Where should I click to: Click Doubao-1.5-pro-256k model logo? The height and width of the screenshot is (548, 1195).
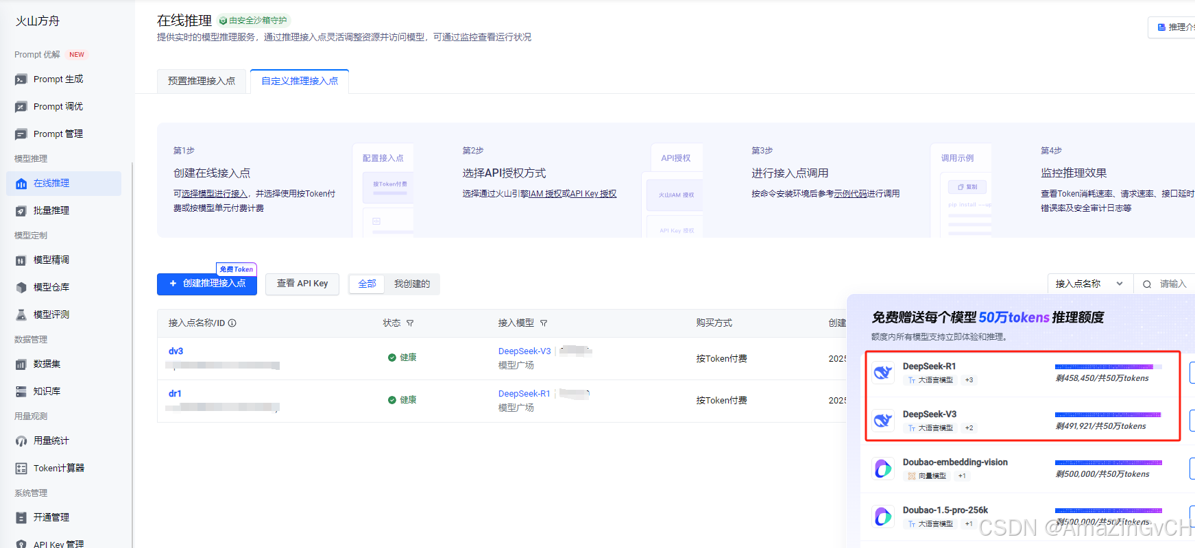(883, 517)
